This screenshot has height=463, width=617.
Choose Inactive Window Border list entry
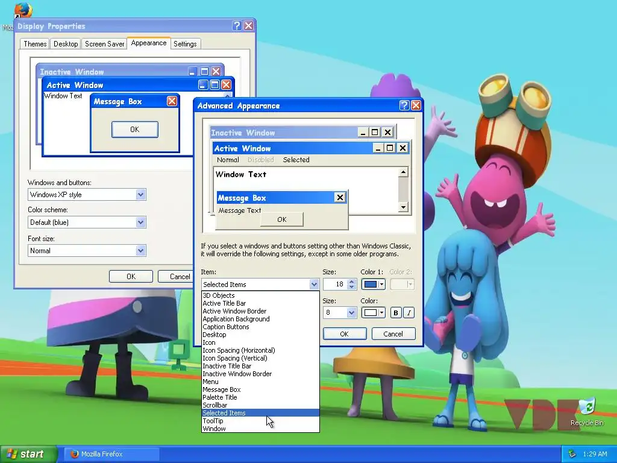point(260,374)
